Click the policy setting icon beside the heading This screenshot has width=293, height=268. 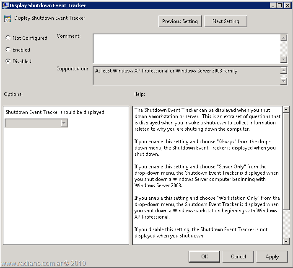8,19
